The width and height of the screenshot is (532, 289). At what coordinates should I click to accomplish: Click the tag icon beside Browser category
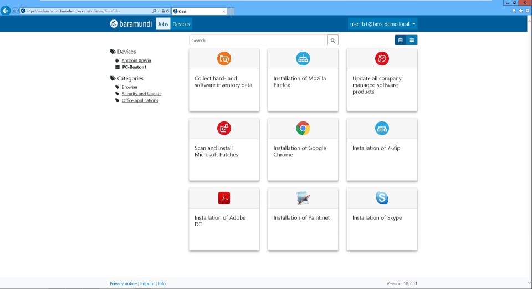pyautogui.click(x=117, y=87)
